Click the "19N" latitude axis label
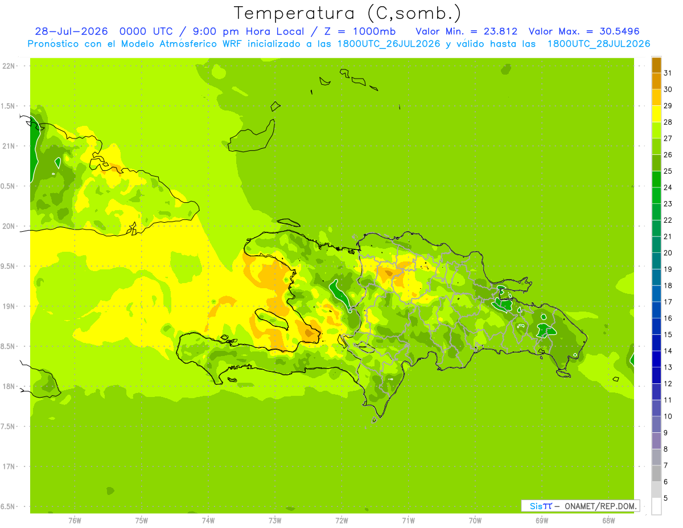The height and width of the screenshot is (528, 683). 10,306
